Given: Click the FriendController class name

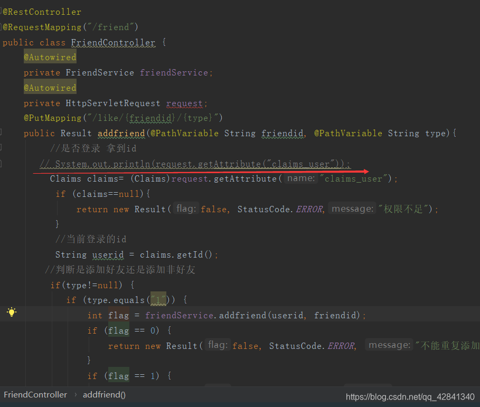Looking at the screenshot, I should click(113, 42).
